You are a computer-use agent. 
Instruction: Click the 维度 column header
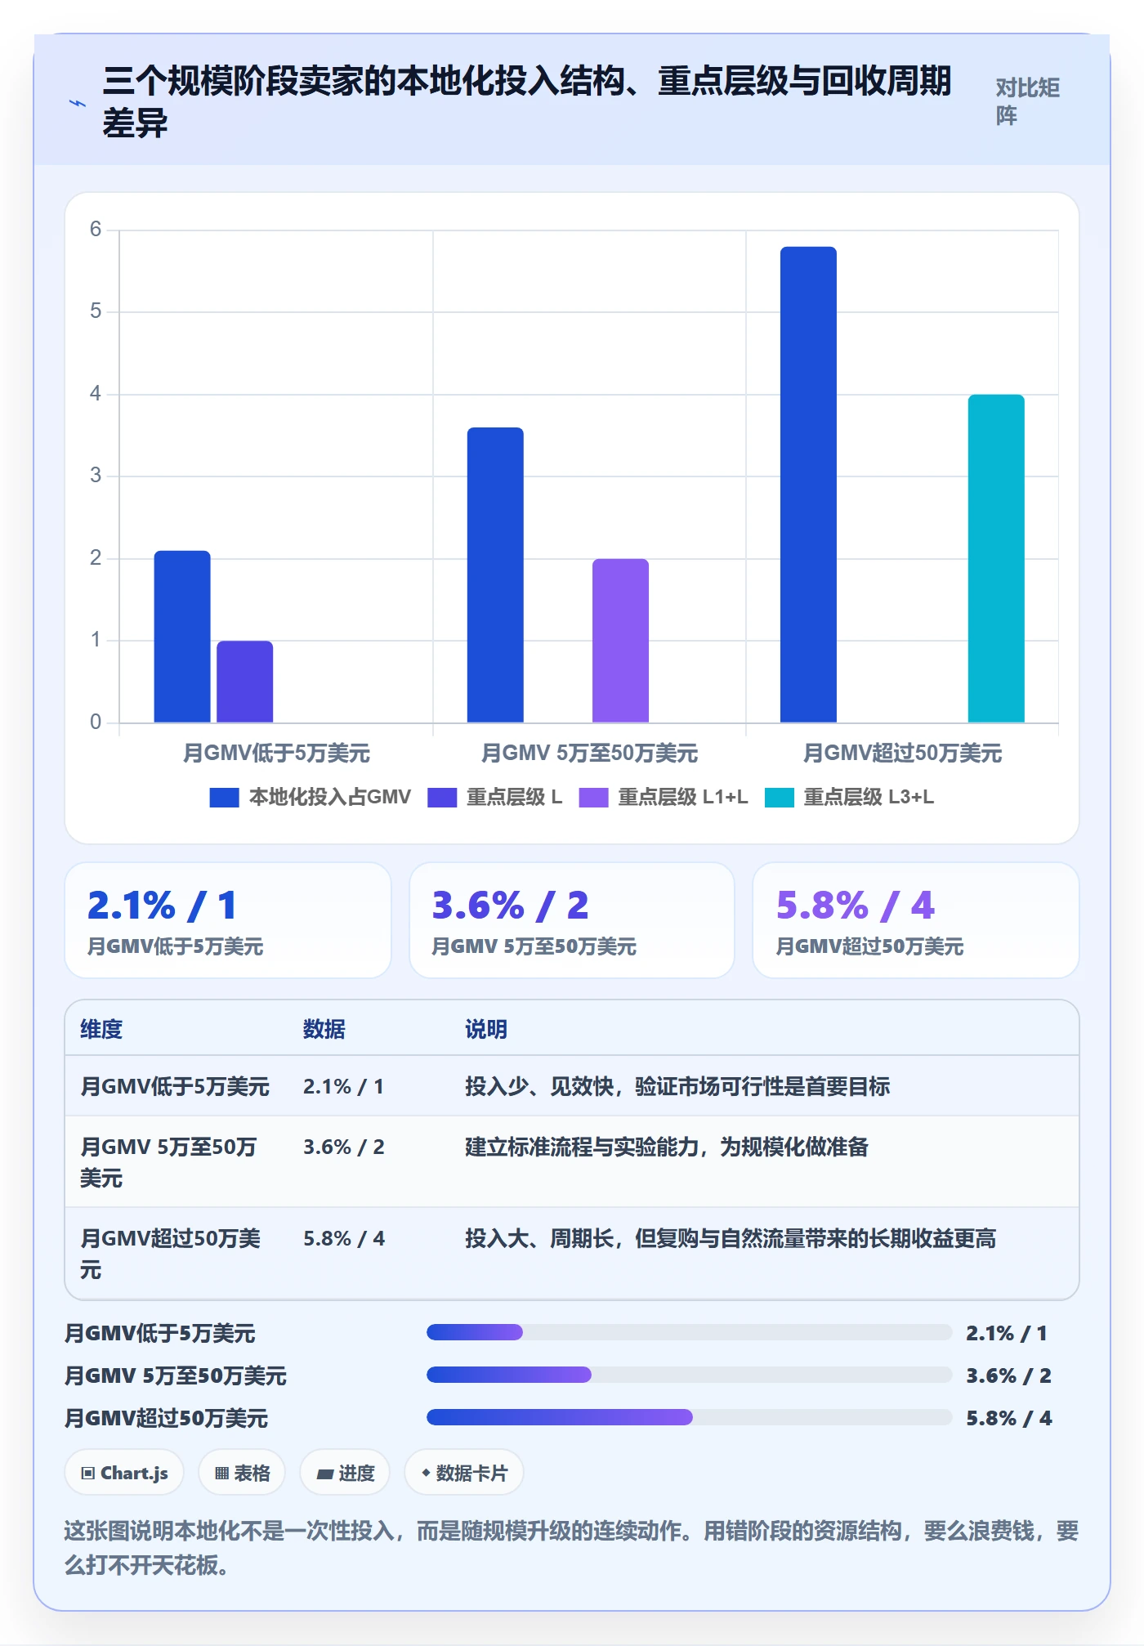[x=101, y=1029]
